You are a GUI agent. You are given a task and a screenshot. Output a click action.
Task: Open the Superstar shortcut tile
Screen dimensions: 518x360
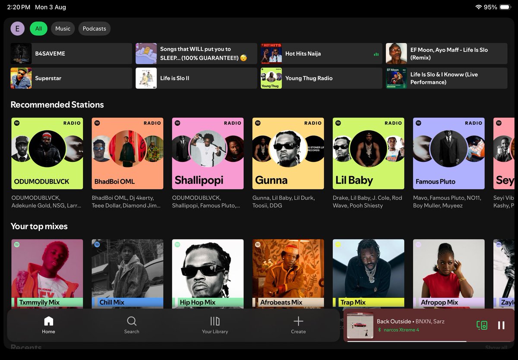(71, 78)
